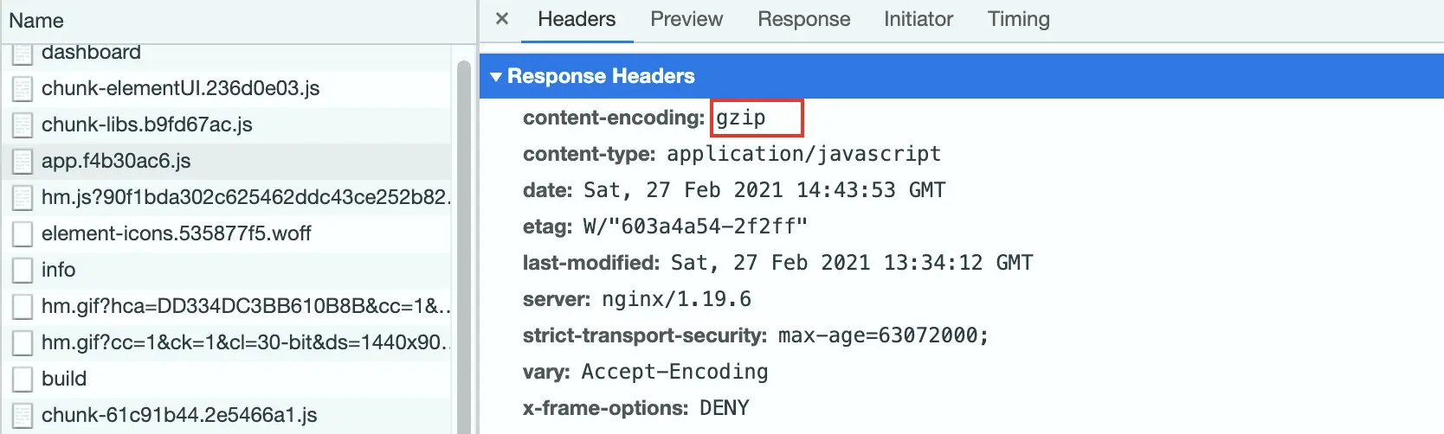
Task: Collapse the Response Headers section
Action: (x=496, y=76)
